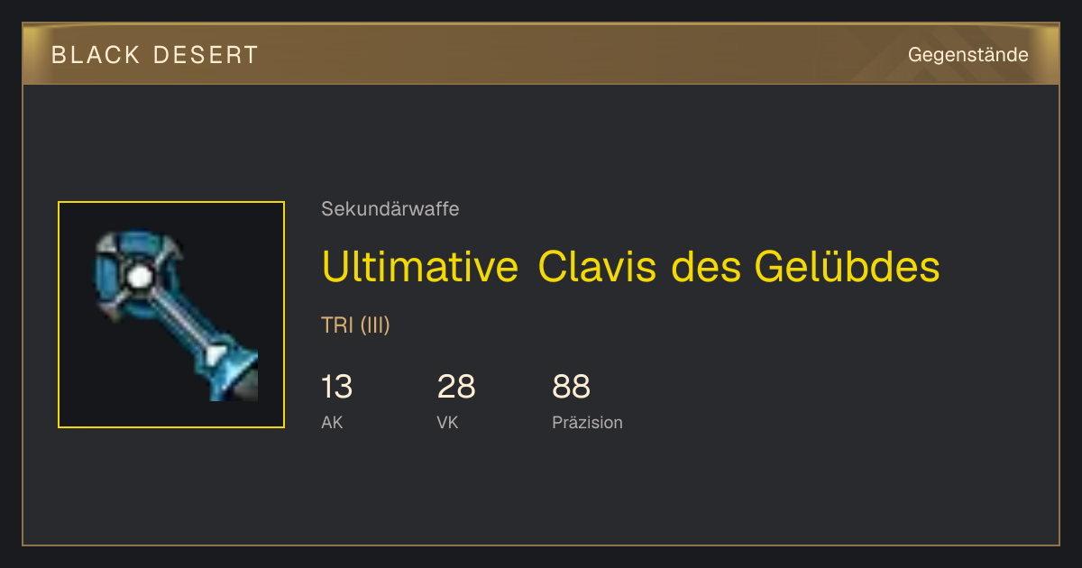The height and width of the screenshot is (568, 1082).
Task: Click the VK stat label
Action: click(447, 422)
